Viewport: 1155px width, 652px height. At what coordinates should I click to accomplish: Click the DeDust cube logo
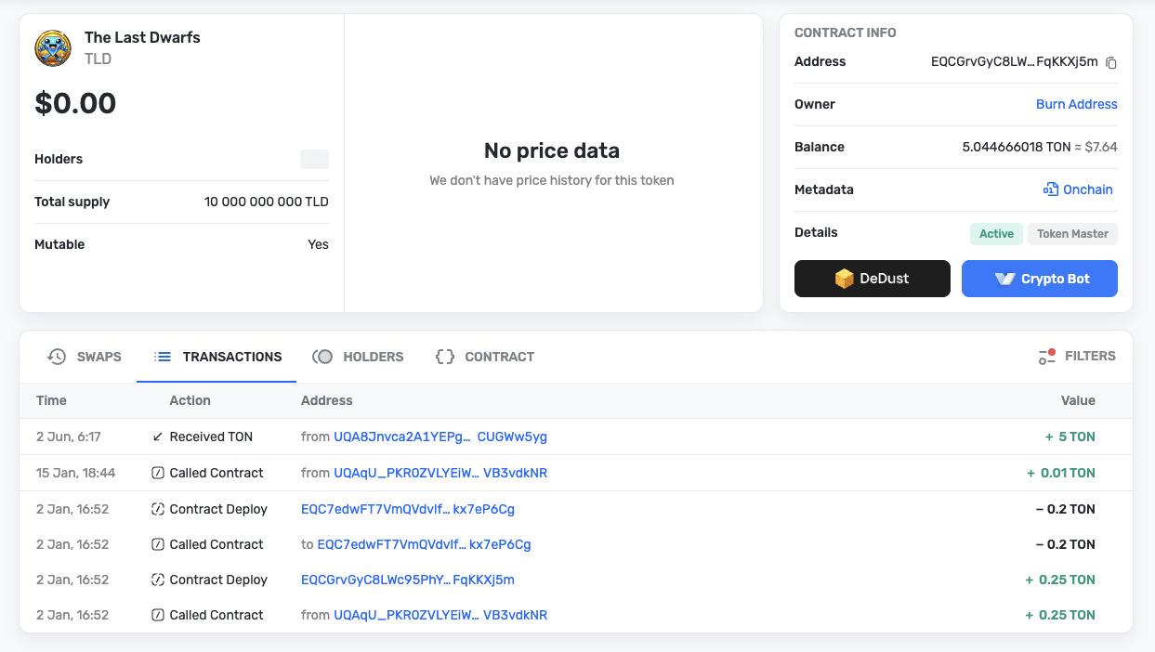click(x=844, y=278)
